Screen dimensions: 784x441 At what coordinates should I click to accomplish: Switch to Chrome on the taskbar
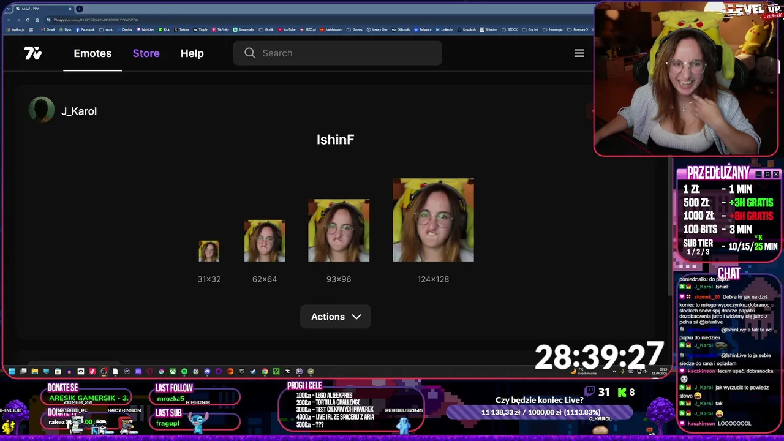[x=265, y=371]
